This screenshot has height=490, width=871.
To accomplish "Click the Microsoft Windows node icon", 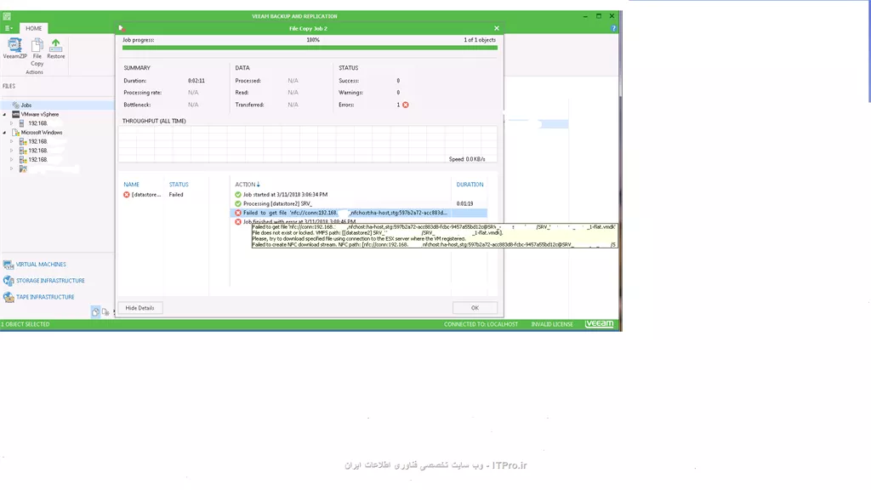I will pos(15,133).
